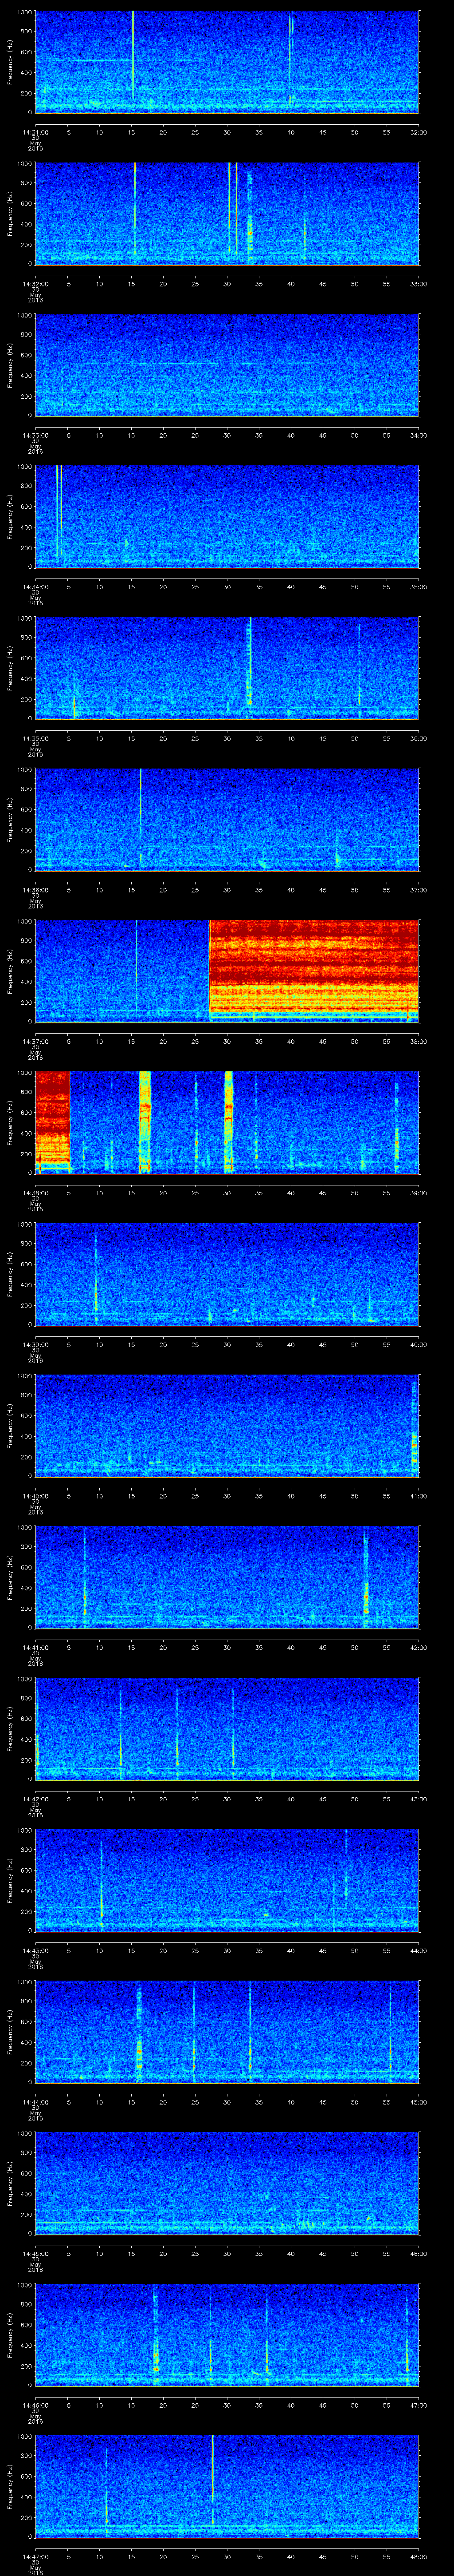
Task: Open the spectrogram panel starting at 14:41:00
Action: (x=227, y=1577)
